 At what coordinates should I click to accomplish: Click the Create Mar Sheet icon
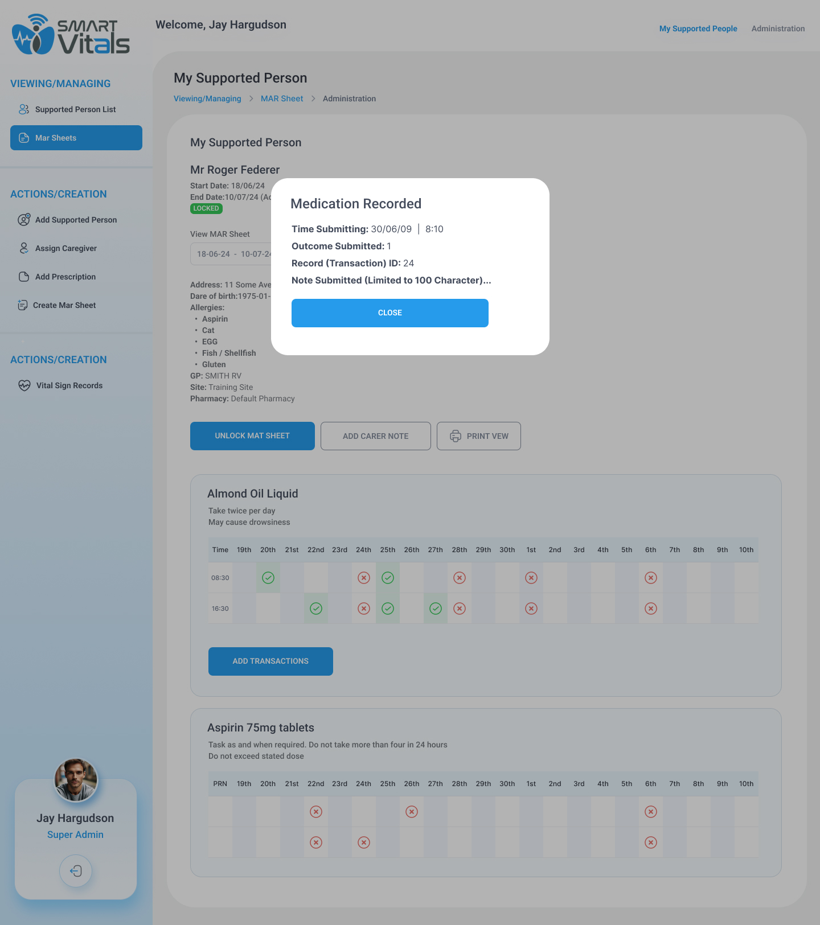23,305
